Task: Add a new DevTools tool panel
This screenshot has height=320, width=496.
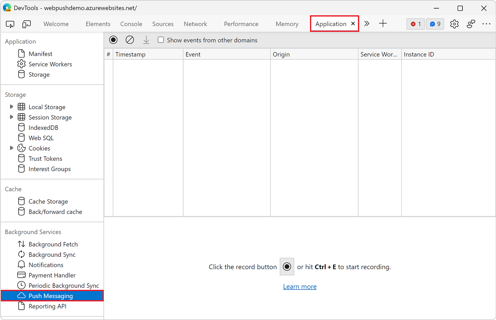Action: [x=383, y=24]
